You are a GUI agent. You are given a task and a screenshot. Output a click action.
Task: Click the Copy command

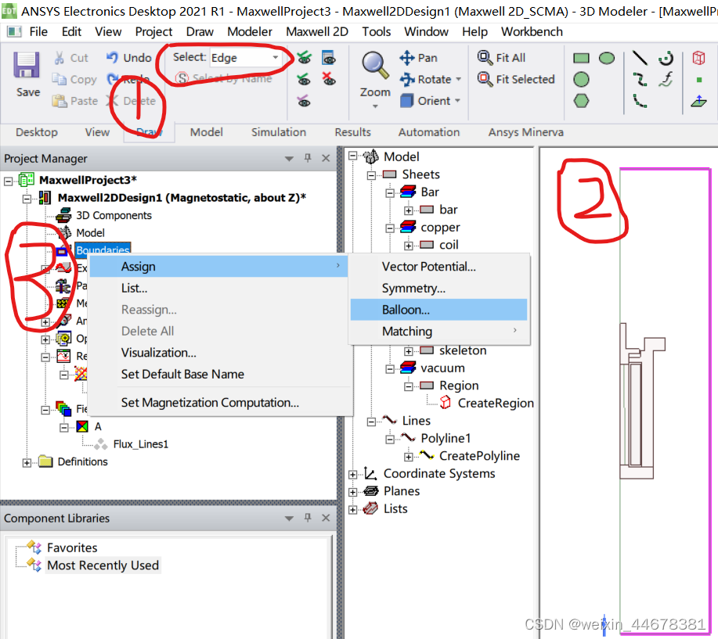[x=74, y=79]
